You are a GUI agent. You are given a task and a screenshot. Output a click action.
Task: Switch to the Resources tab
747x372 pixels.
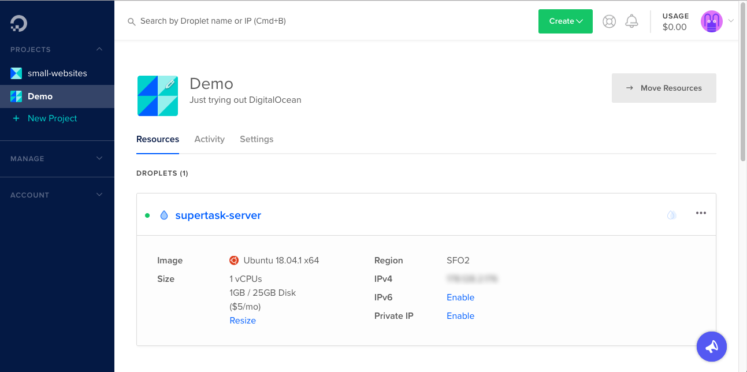point(158,139)
